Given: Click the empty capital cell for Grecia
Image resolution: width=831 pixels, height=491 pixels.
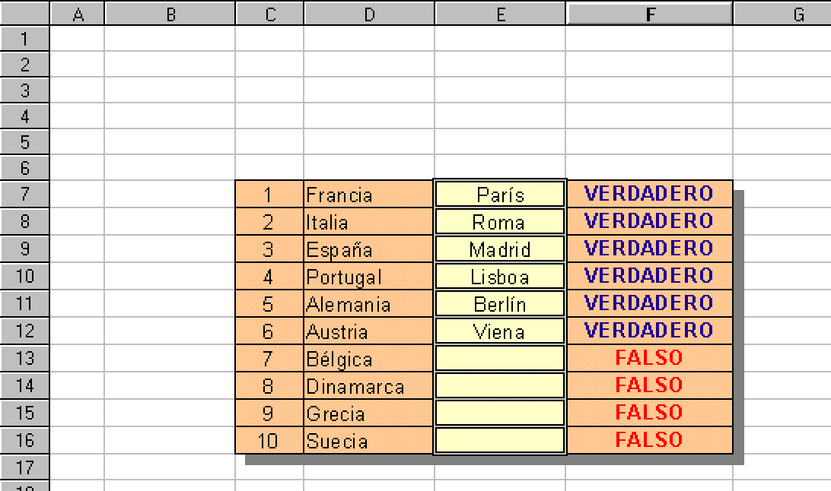Looking at the screenshot, I should (x=500, y=413).
